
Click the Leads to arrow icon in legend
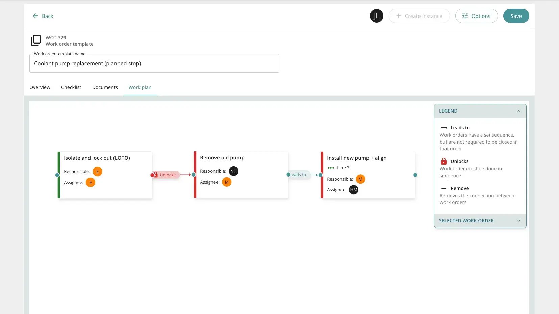(444, 128)
